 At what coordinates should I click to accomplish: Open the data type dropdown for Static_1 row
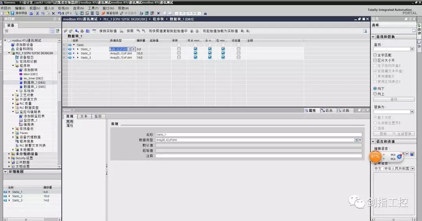[134, 49]
